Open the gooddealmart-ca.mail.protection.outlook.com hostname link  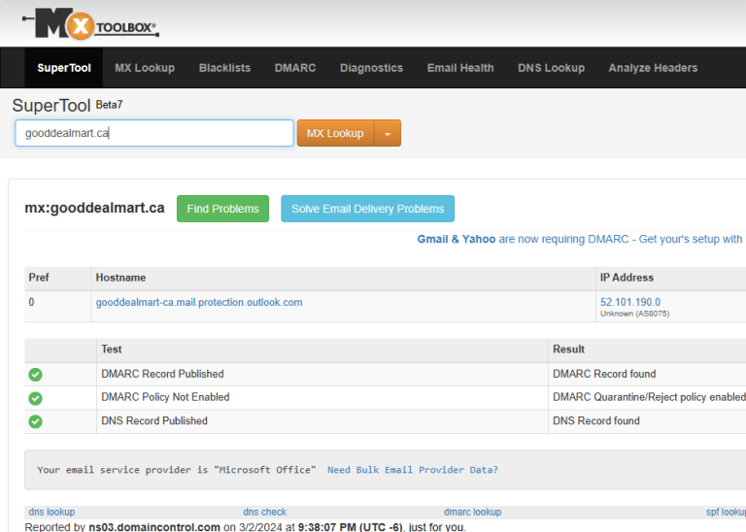coord(199,302)
